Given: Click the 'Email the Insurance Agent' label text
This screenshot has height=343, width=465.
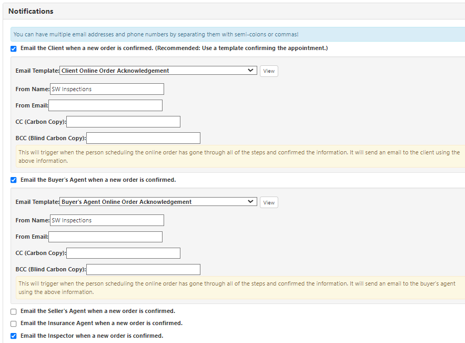Looking at the screenshot, I should [x=102, y=323].
